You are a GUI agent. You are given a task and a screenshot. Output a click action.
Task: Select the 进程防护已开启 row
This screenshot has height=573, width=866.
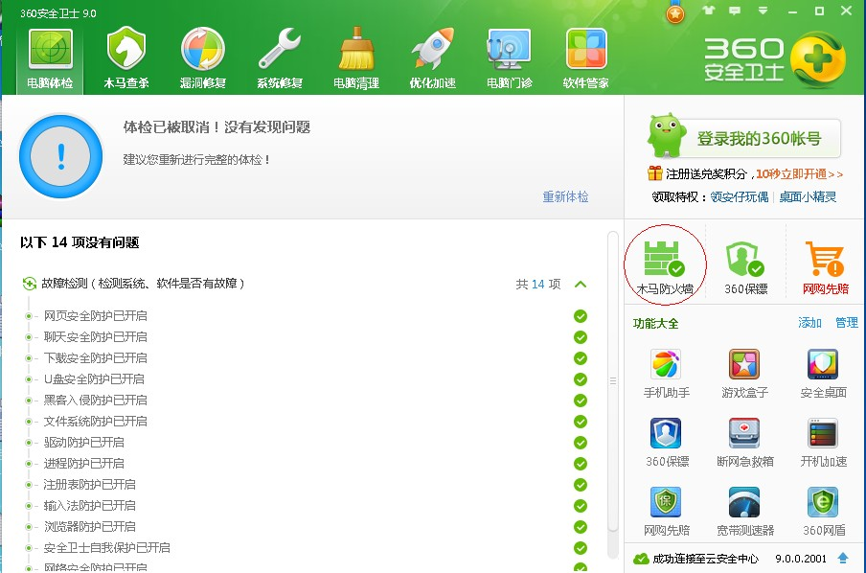pyautogui.click(x=307, y=463)
